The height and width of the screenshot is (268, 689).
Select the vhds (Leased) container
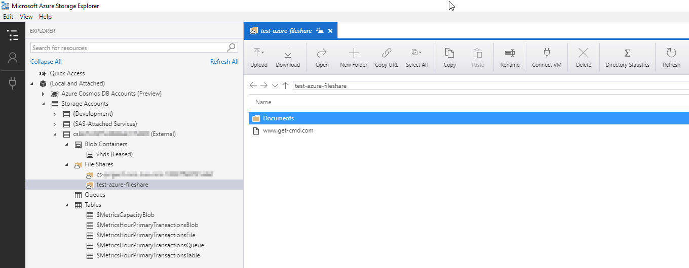[114, 154]
